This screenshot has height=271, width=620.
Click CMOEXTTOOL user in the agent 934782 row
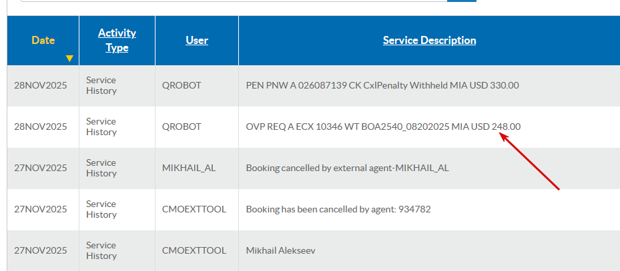194,209
